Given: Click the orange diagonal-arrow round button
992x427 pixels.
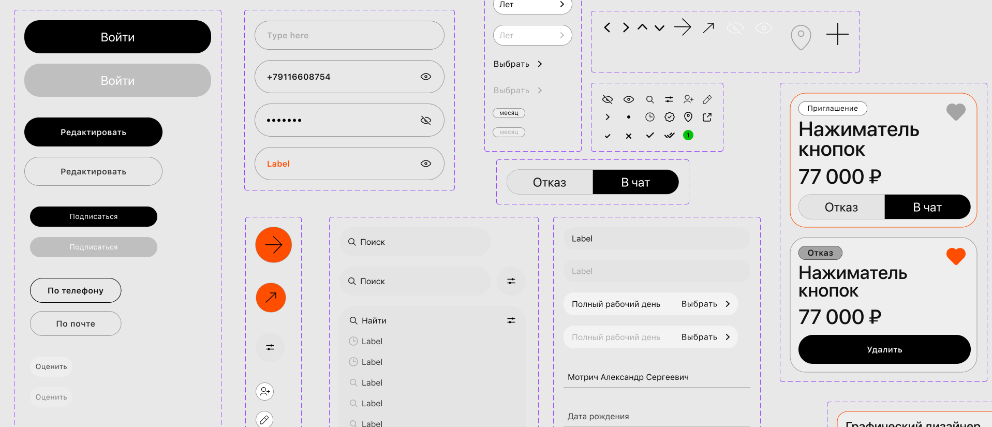Looking at the screenshot, I should pos(271,298).
